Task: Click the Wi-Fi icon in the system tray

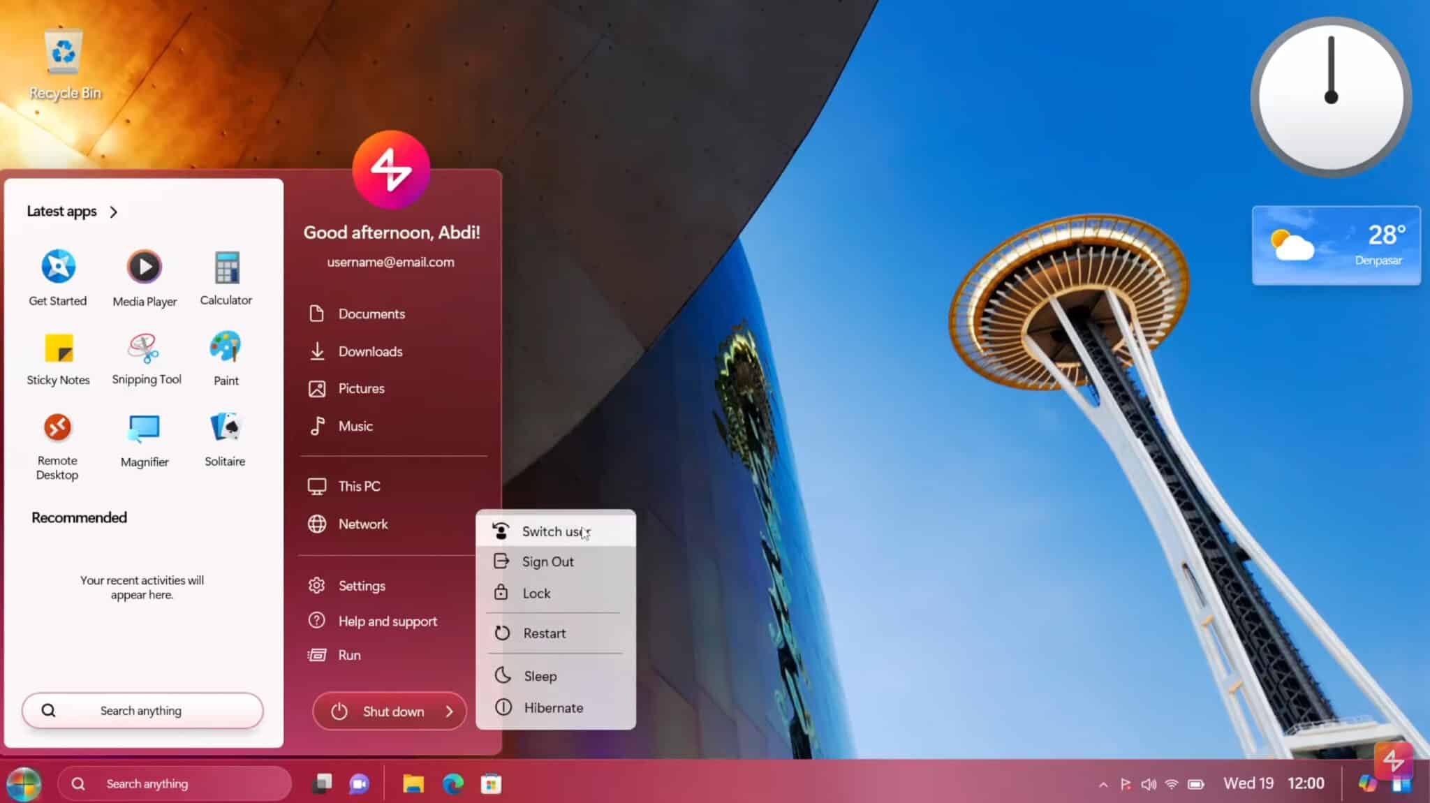Action: pos(1172,783)
